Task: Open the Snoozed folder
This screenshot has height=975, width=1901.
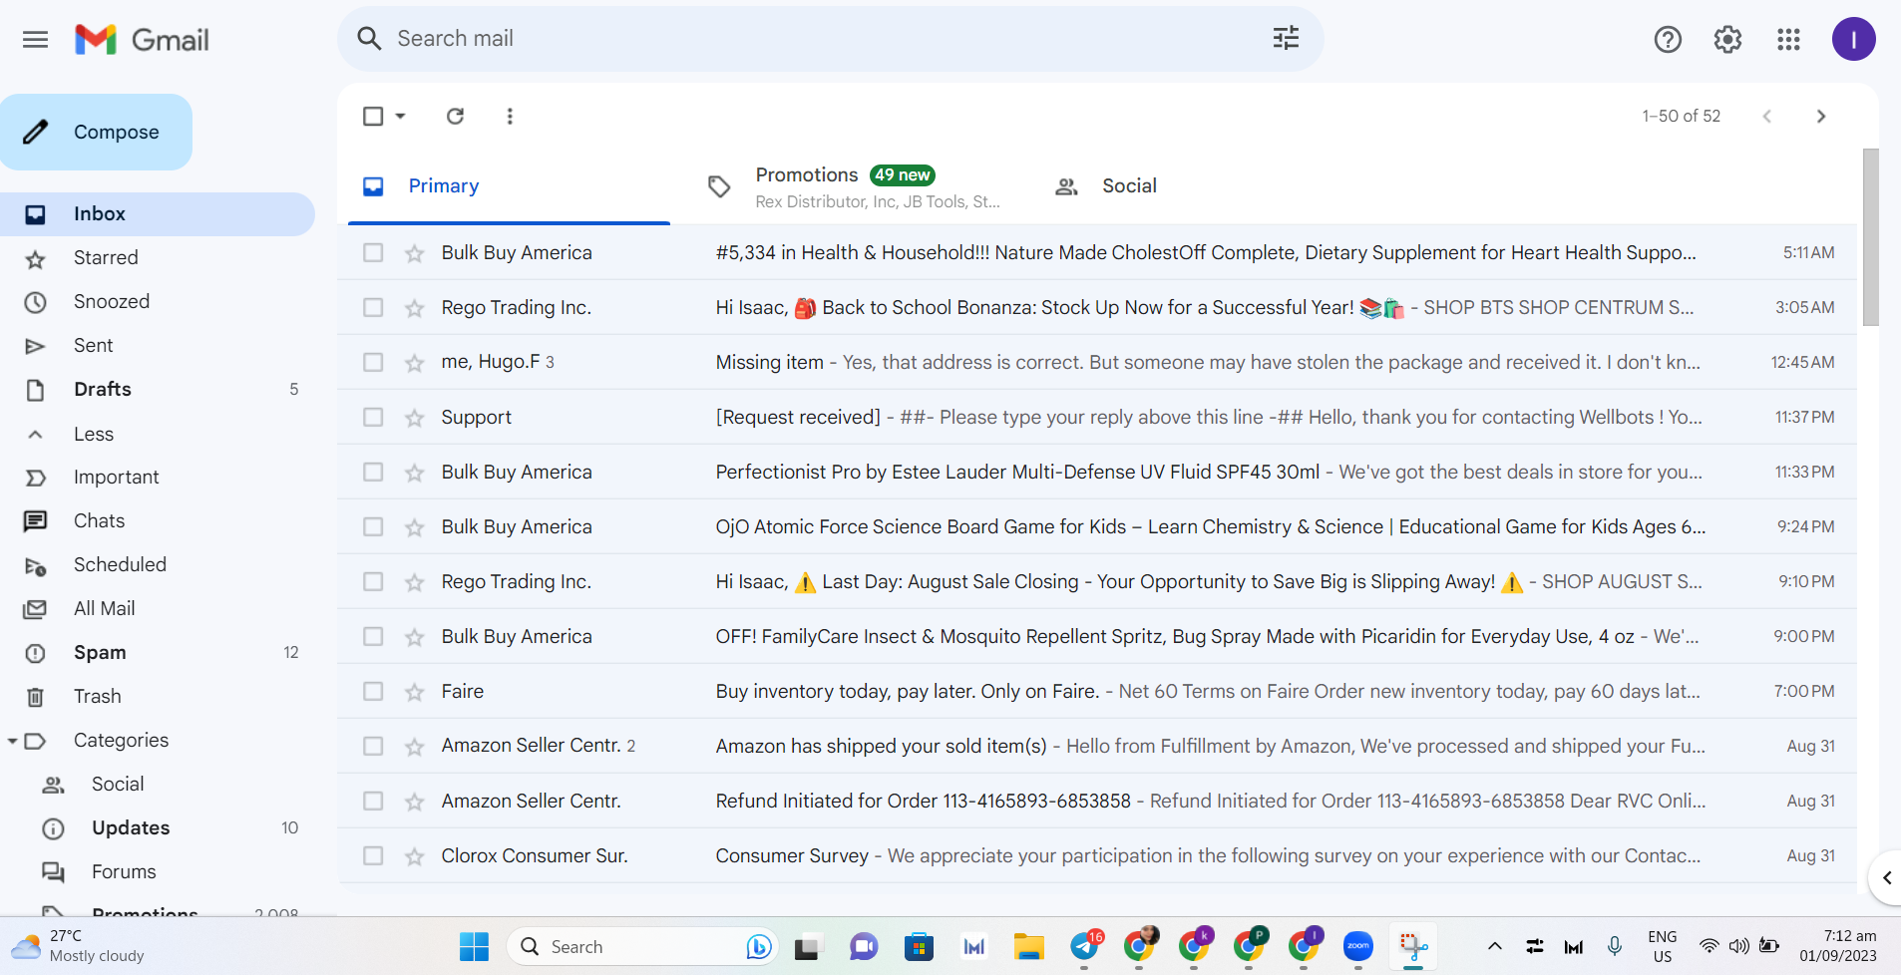Action: (x=158, y=302)
